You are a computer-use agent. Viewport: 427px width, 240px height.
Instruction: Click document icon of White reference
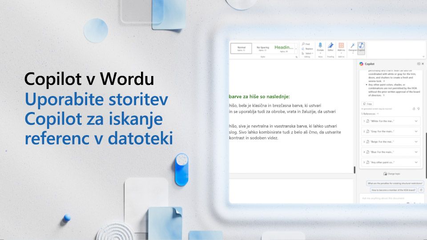click(368, 121)
